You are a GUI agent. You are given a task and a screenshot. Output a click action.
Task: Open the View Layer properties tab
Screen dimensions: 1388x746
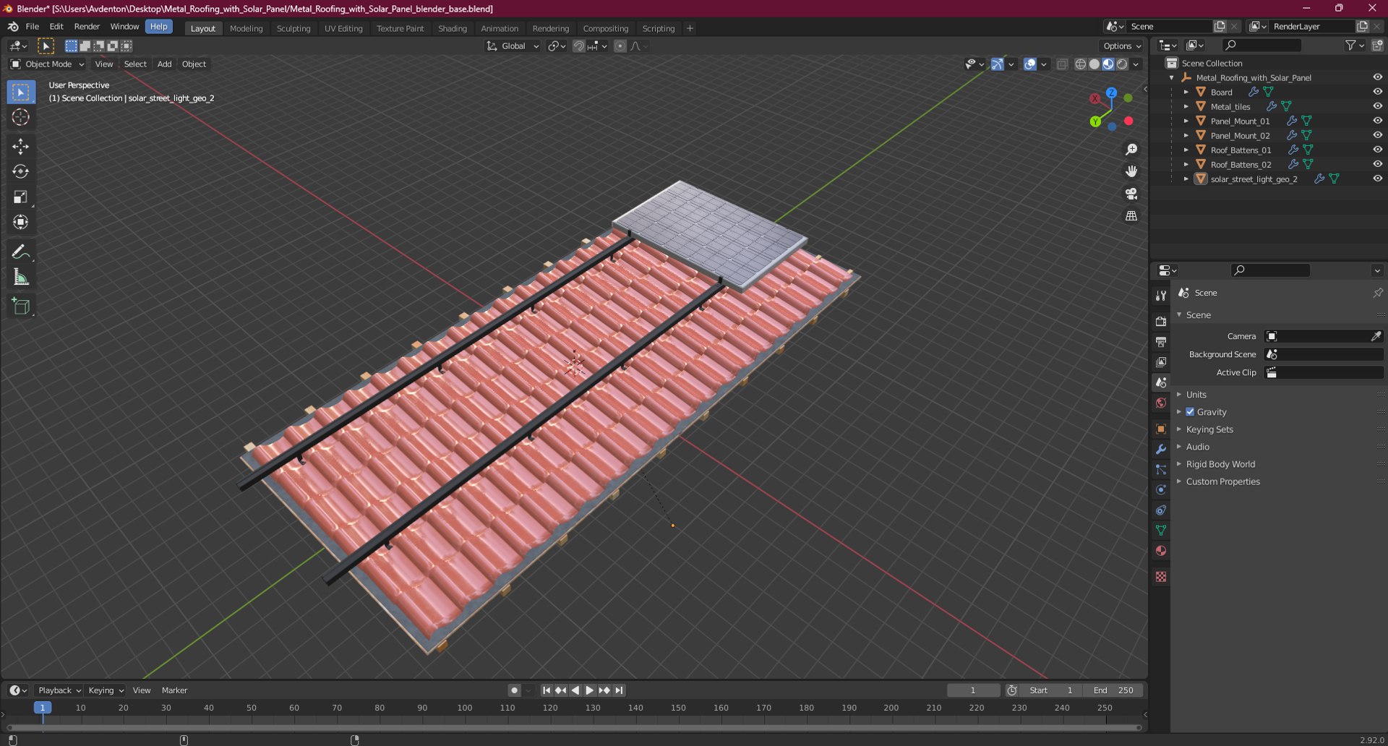(1161, 362)
